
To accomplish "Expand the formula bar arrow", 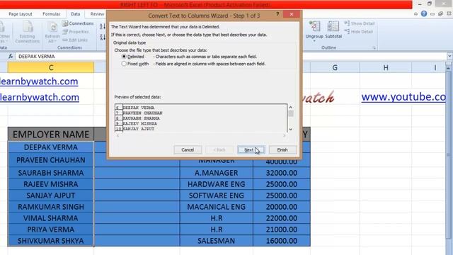I will pos(449,56).
